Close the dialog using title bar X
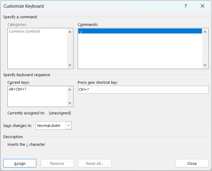Image resolution: width=212 pixels, height=171 pixels. coord(202,6)
